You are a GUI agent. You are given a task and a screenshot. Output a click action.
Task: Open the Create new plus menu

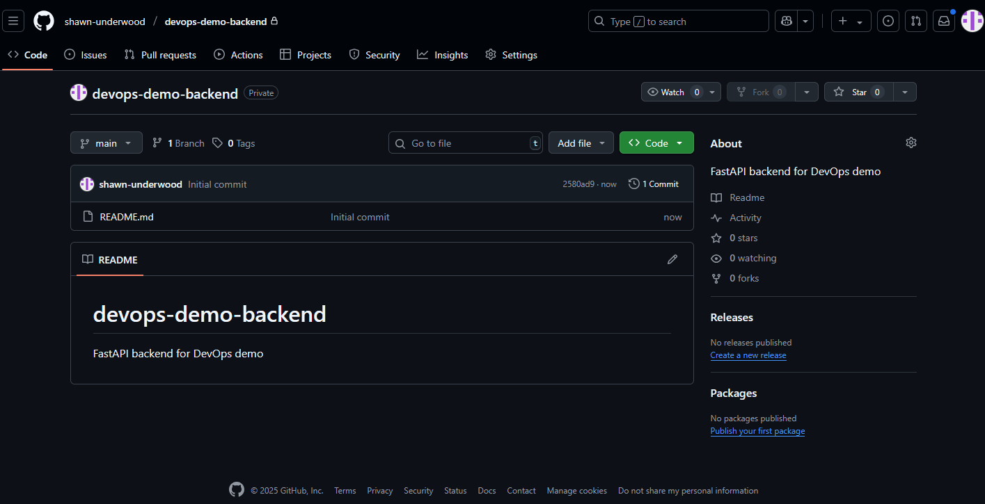point(851,21)
